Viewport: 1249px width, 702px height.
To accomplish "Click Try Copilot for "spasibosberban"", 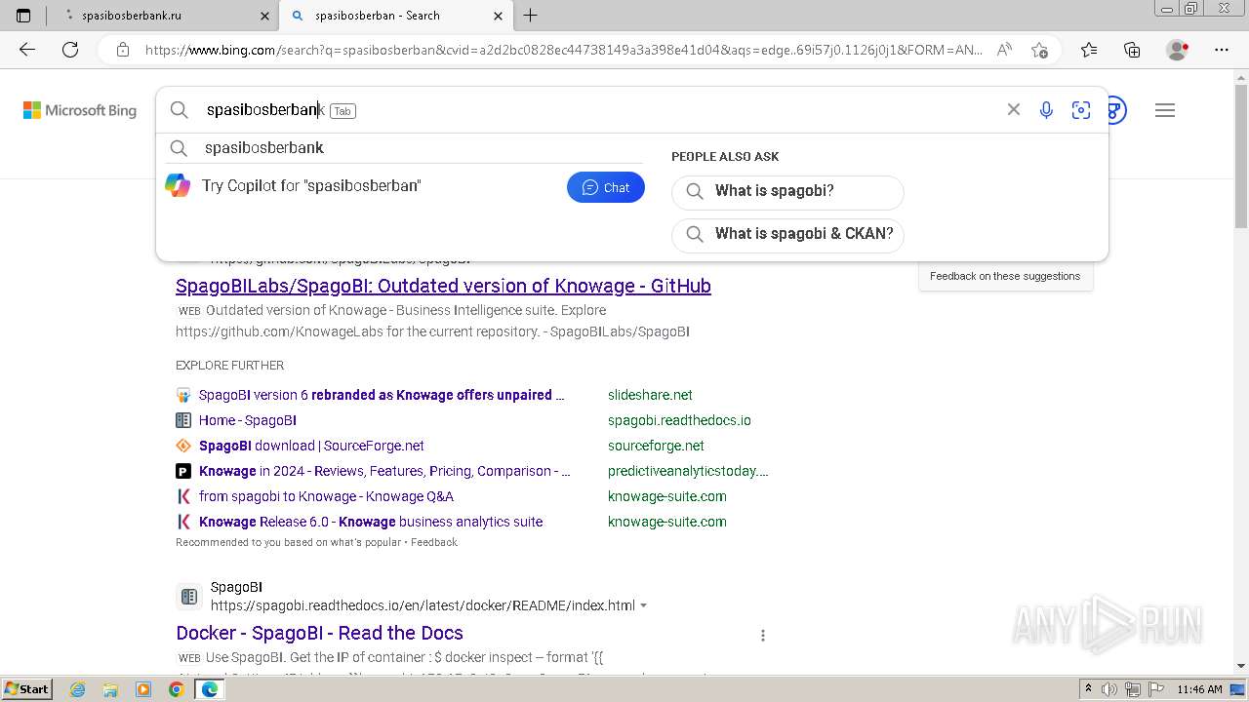I will coord(311,185).
